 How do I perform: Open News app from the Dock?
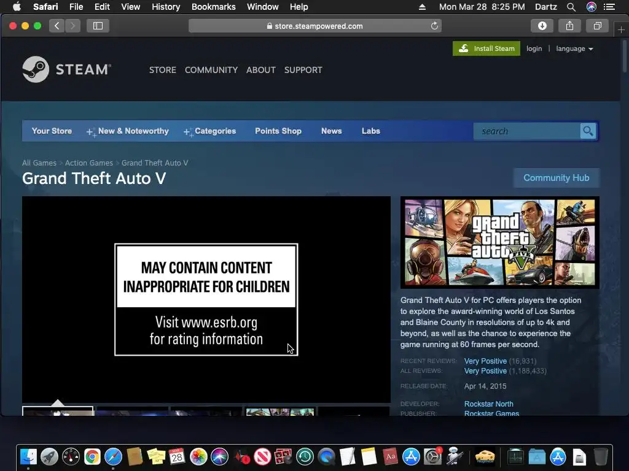point(262,456)
